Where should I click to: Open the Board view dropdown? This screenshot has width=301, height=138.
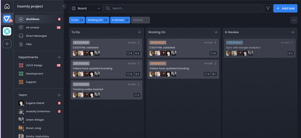[86, 8]
